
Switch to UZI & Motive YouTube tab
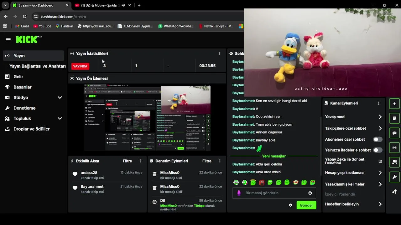[99, 5]
